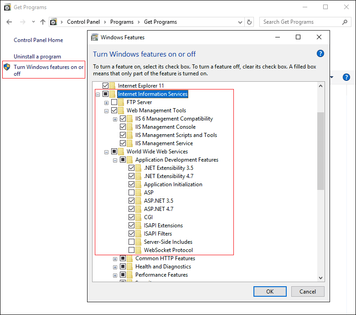This screenshot has width=356, height=315.
Task: Uncheck the CGI feature
Action: pos(131,217)
